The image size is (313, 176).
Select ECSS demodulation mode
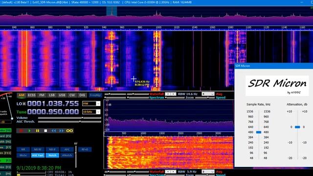[31, 95]
